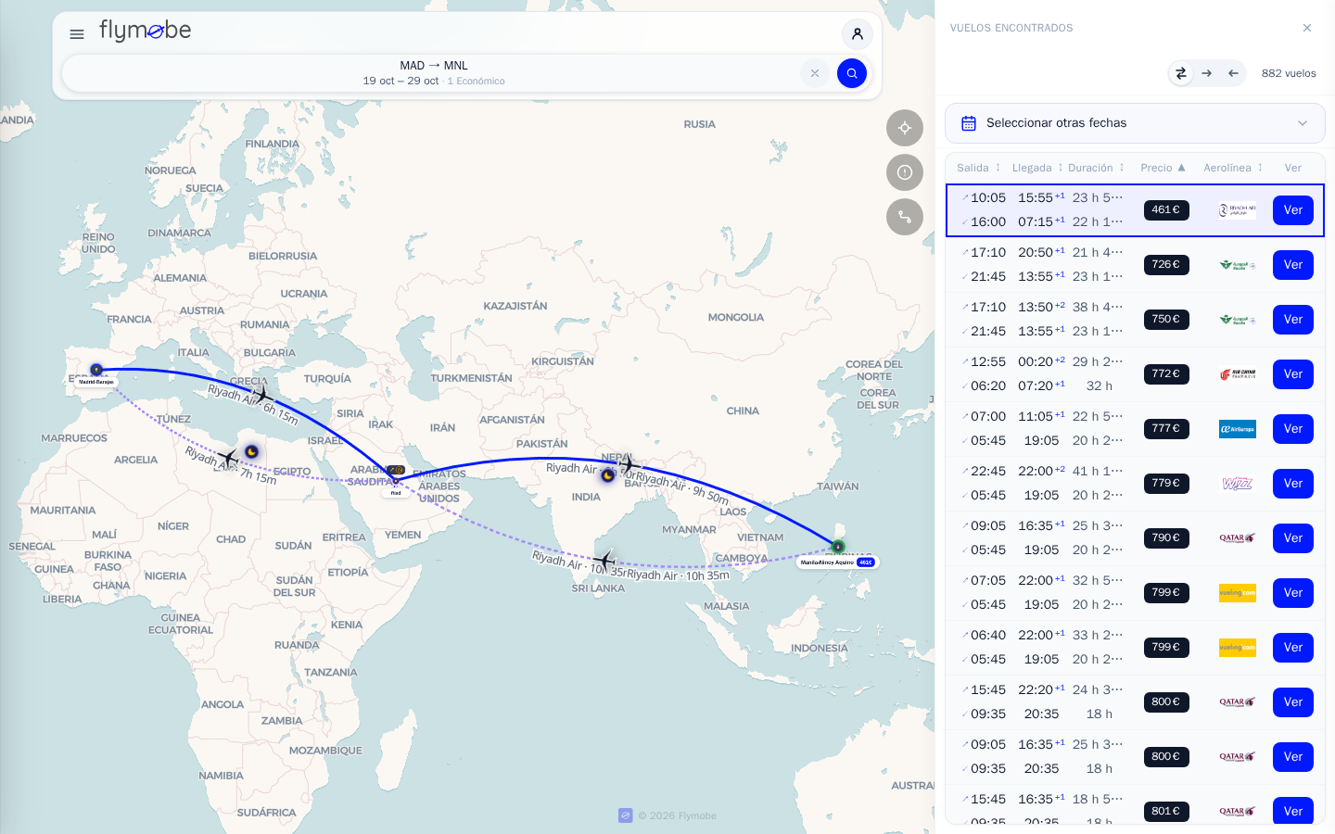Viewport: 1335px width, 834px height.
Task: Click the 772 € price badge
Action: pos(1166,374)
